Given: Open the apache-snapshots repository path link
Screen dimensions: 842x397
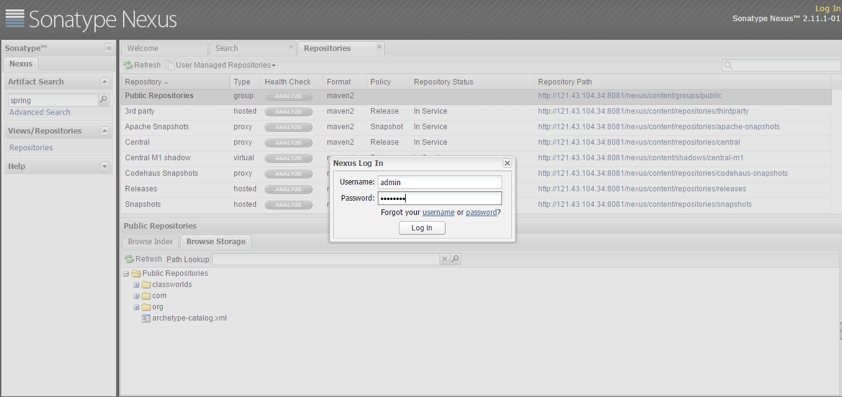Looking at the screenshot, I should coord(659,127).
